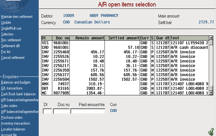Select the VIS 9601001 row
The height and width of the screenshot is (136, 216).
point(125,43)
